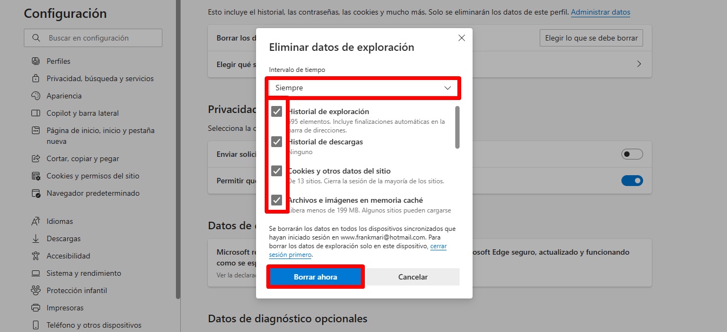The height and width of the screenshot is (332, 727).
Task: Toggle Archivos e imágenes en memoria caché checkbox
Action: pos(277,200)
